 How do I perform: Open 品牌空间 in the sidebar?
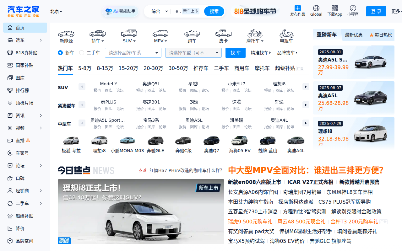(x=25, y=241)
